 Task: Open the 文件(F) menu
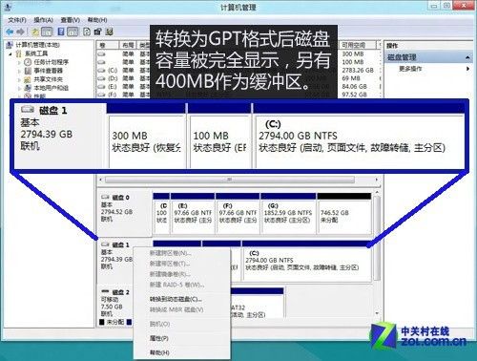click(x=17, y=20)
